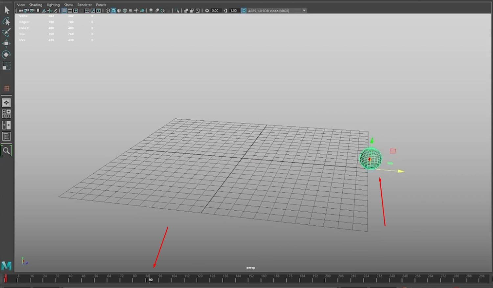Open the Shading menu

point(35,5)
